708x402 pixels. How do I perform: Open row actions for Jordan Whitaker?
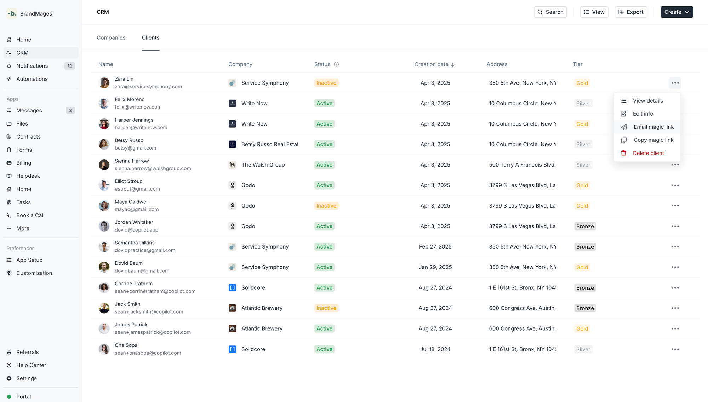click(675, 226)
